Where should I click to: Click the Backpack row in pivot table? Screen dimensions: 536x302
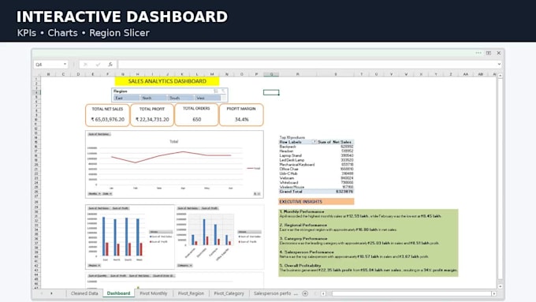(x=316, y=147)
